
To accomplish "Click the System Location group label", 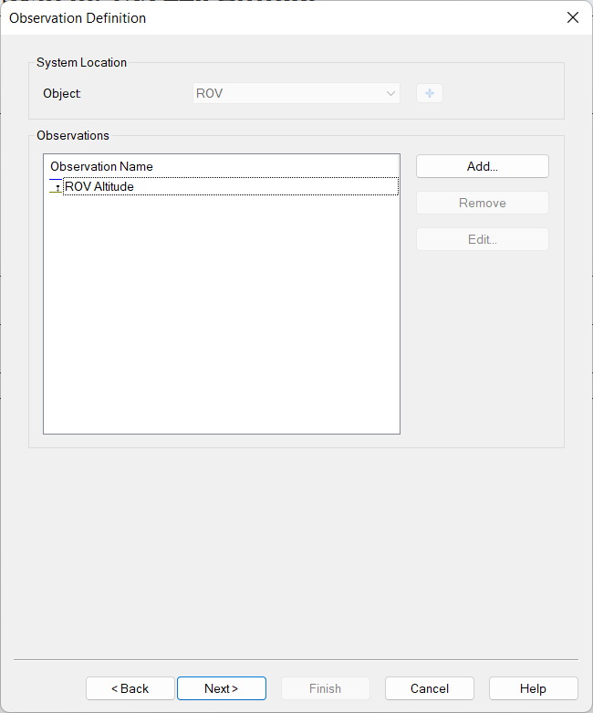I will 82,62.
